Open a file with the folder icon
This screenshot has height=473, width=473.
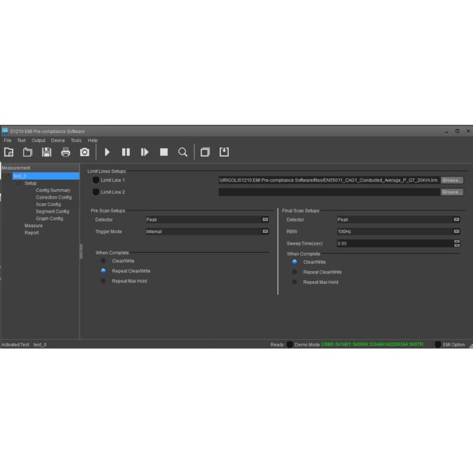[x=28, y=152]
